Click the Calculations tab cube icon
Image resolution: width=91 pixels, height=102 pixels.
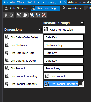[63, 8]
